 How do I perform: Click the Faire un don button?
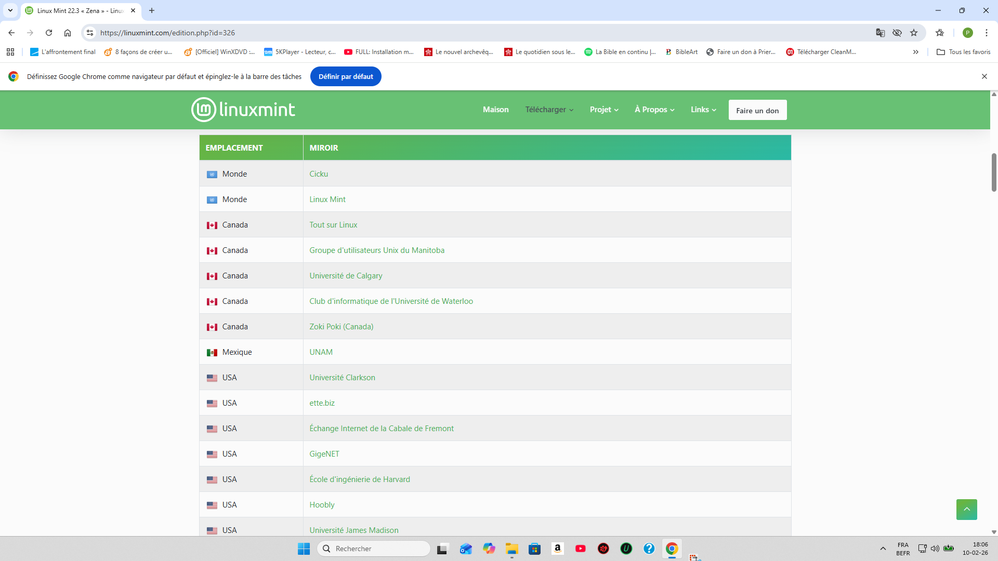click(757, 110)
